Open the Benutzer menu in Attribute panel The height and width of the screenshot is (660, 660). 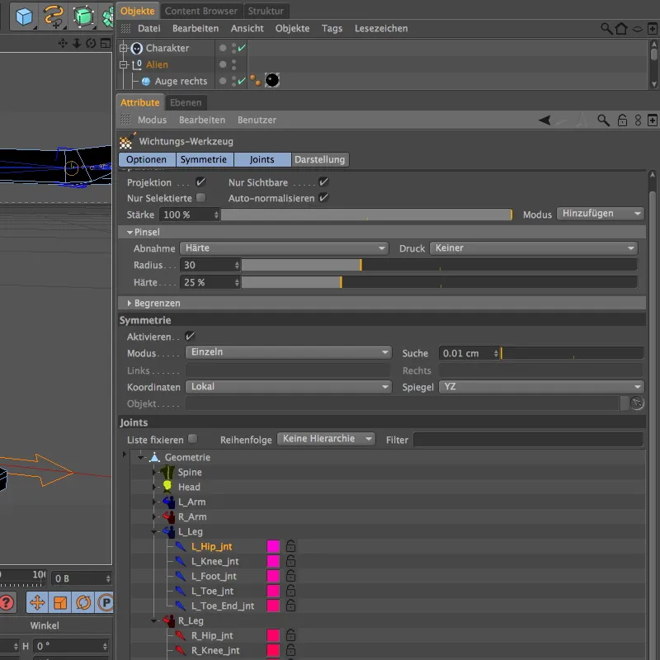point(257,120)
